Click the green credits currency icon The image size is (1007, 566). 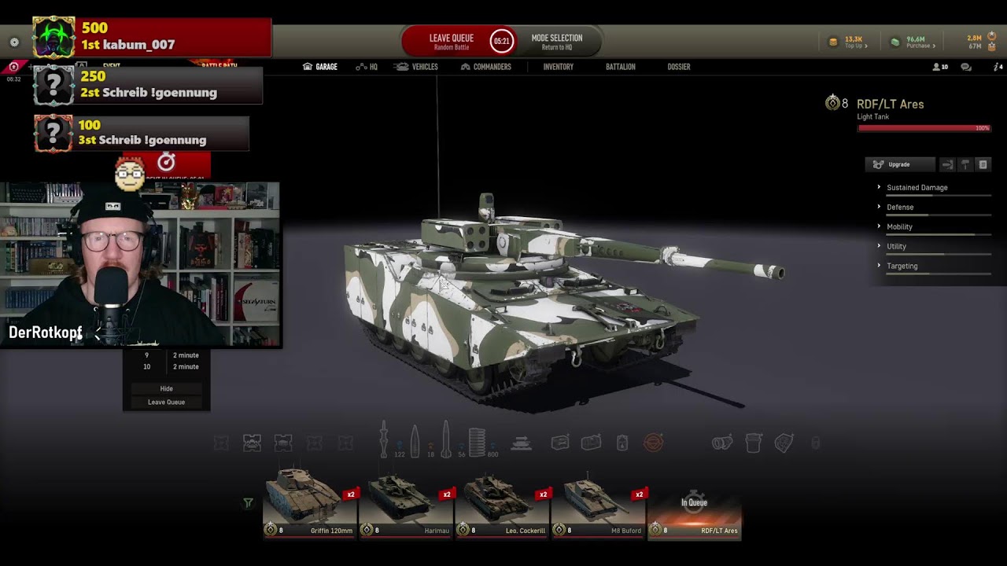click(894, 42)
